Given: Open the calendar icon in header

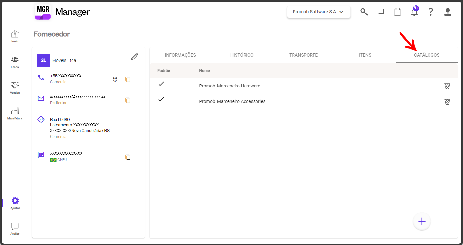Looking at the screenshot, I should point(398,12).
